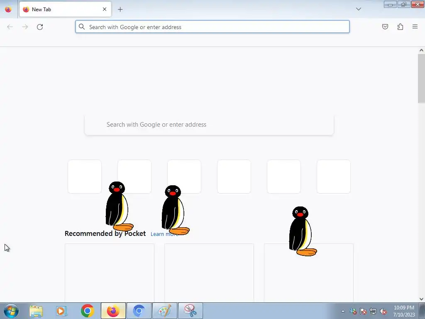Open the muted volume tray icon

click(383, 311)
